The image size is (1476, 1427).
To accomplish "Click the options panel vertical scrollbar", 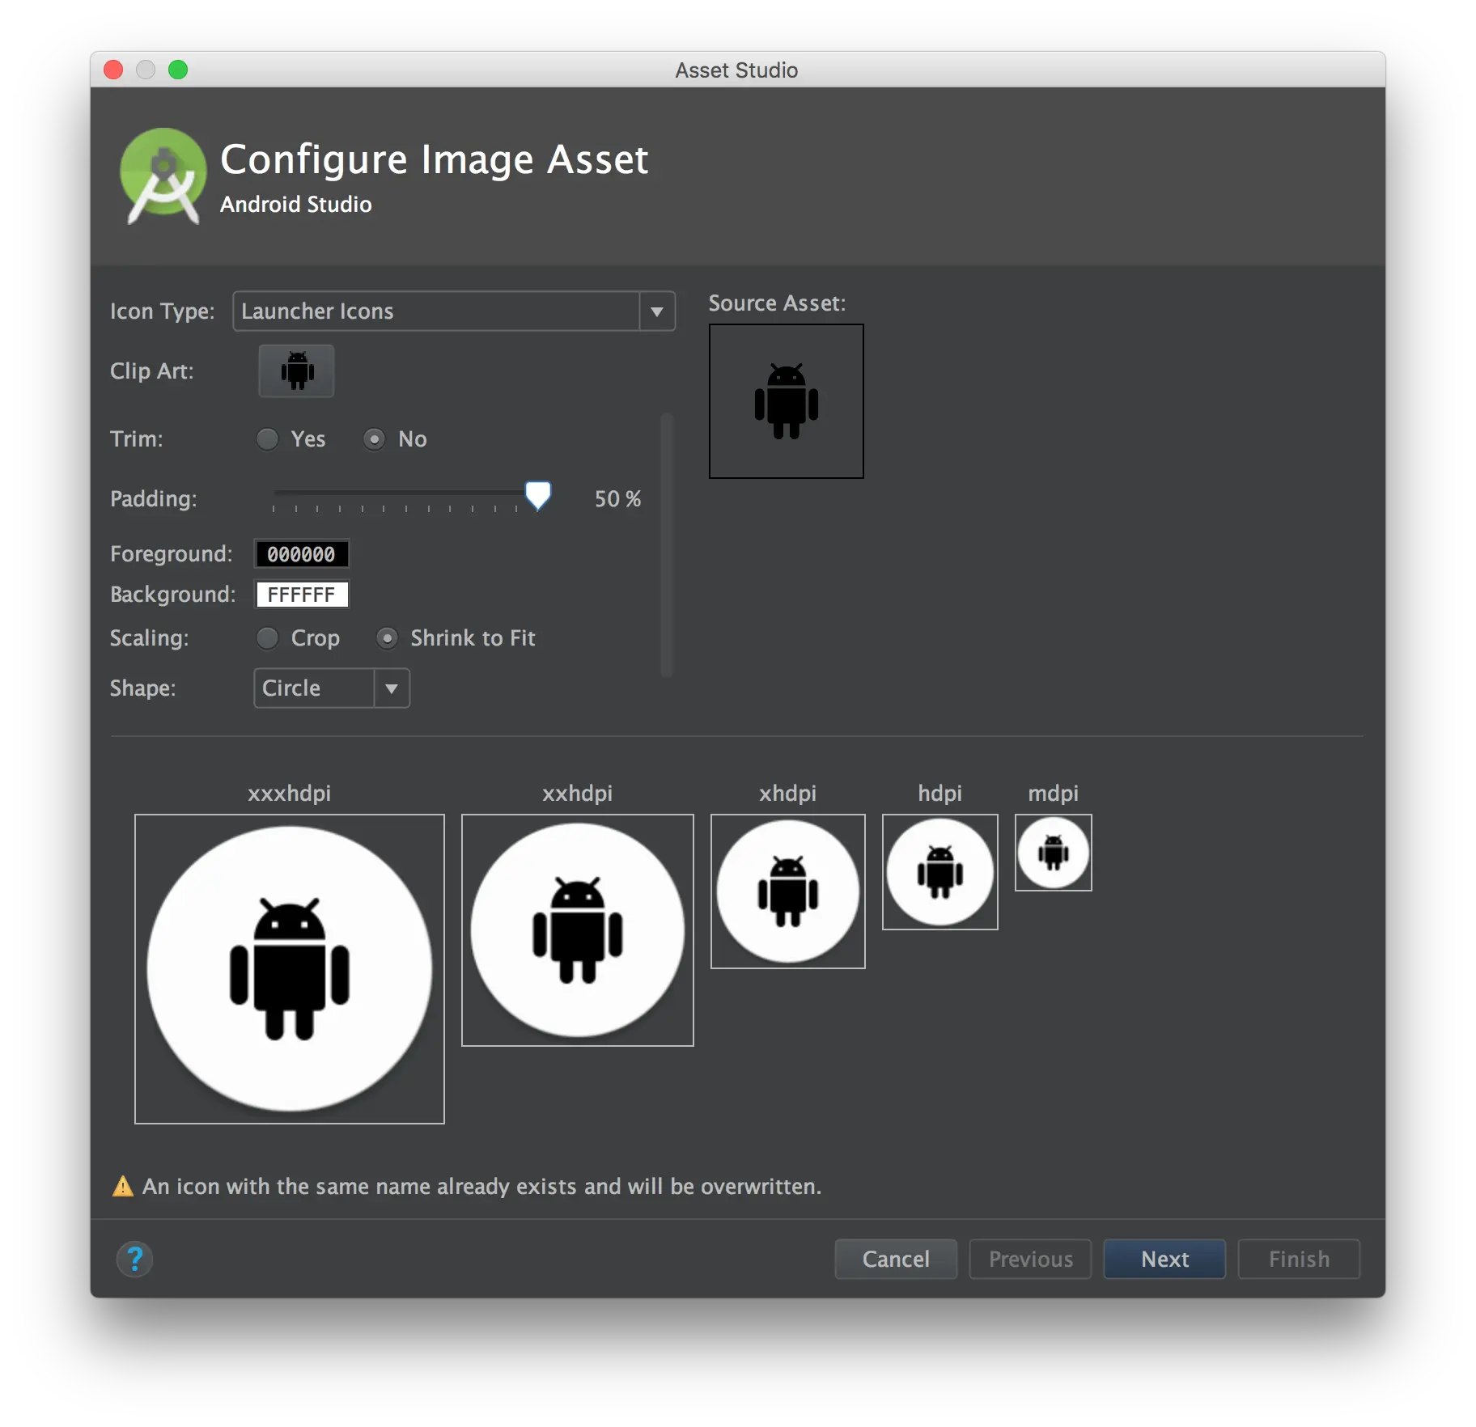I will [x=668, y=545].
